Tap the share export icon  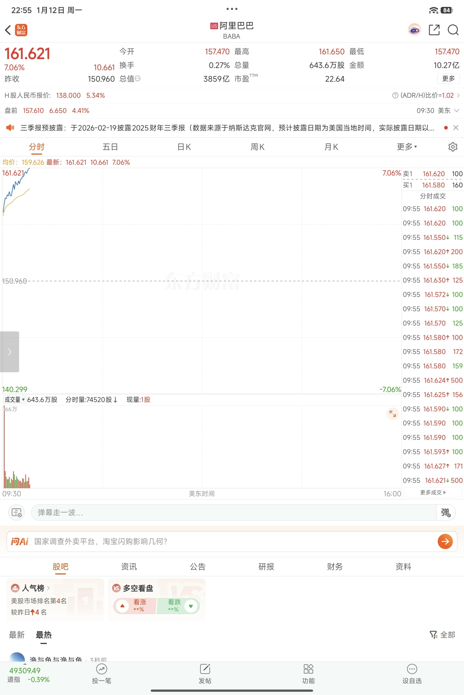pyautogui.click(x=434, y=30)
